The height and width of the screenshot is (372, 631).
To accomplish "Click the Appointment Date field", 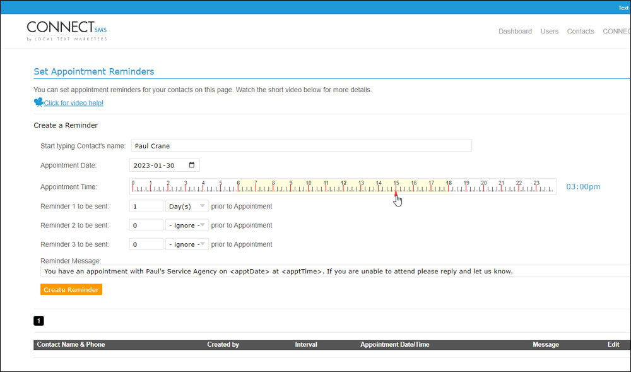I will (164, 165).
